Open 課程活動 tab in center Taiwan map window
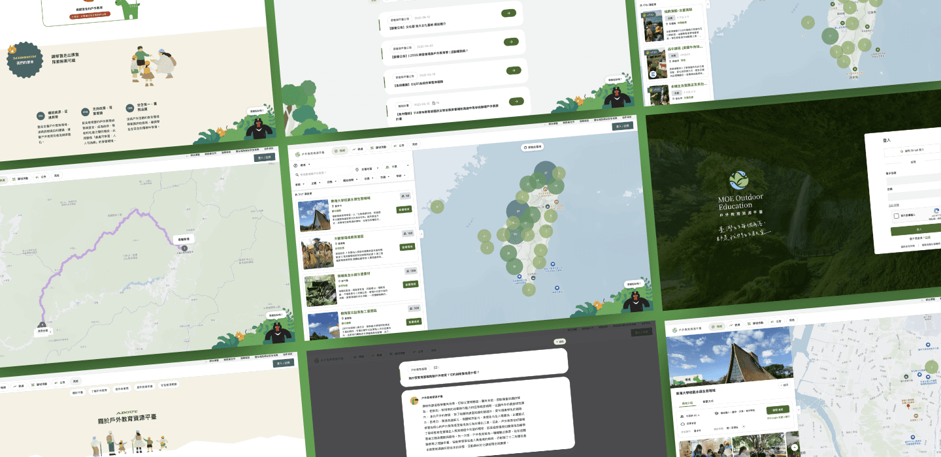The height and width of the screenshot is (457, 941). point(378,147)
